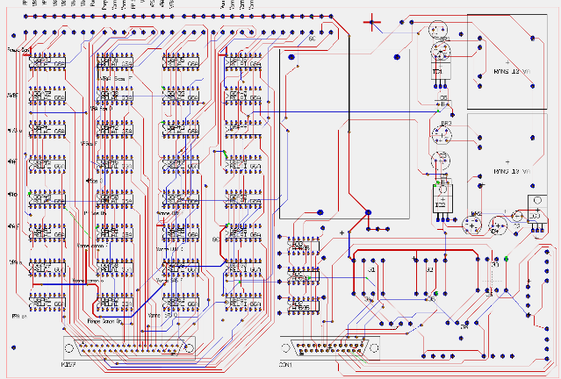This screenshot has width=561, height=379.
Task: Click the U1 relay component label
Action: tap(371, 271)
